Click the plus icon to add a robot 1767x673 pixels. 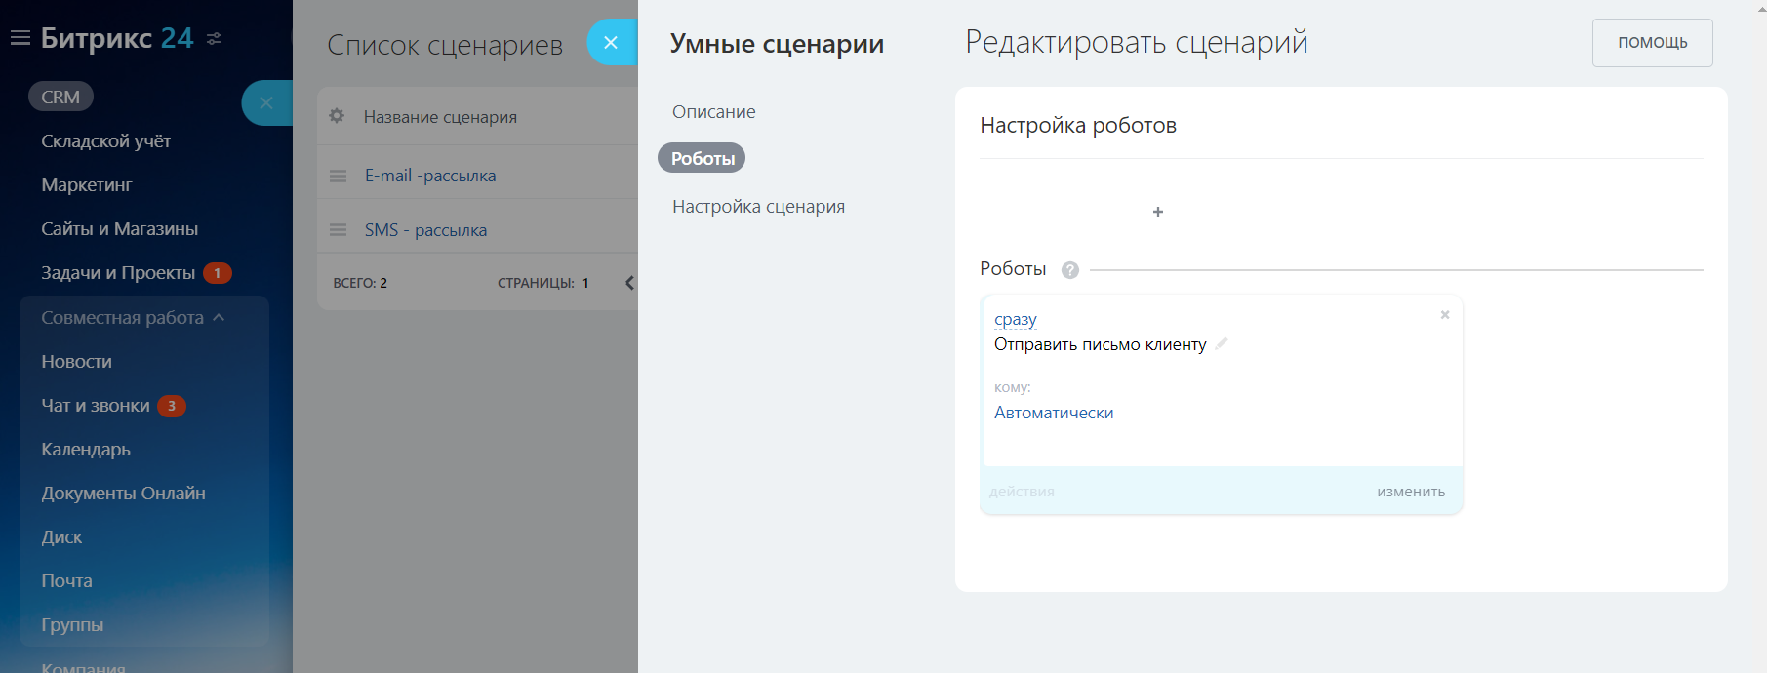point(1158,212)
